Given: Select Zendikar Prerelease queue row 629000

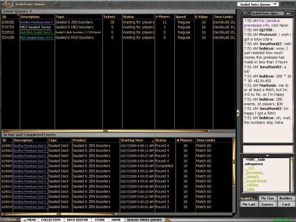Looking at the screenshot, I should pos(118,22).
